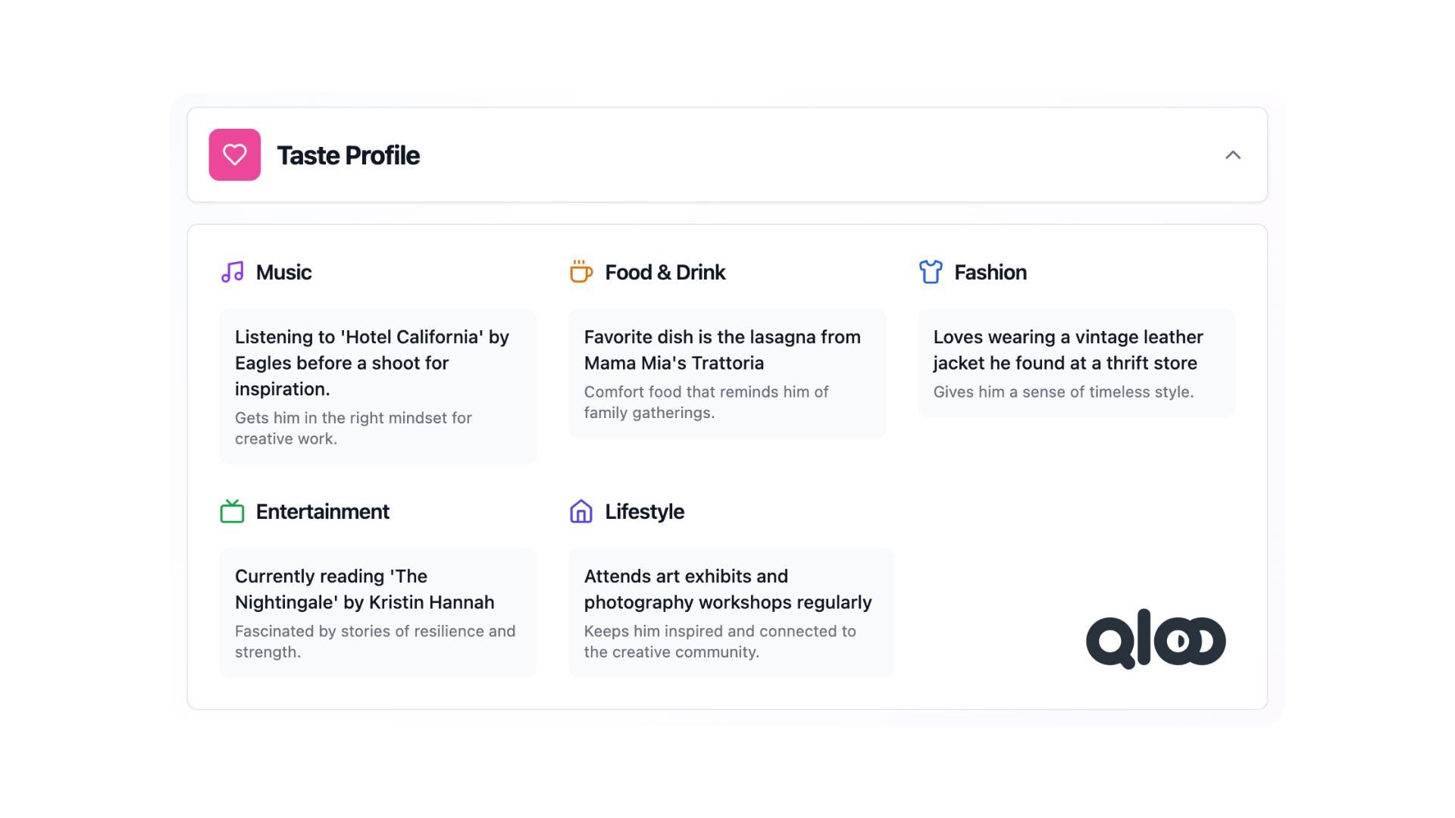Screen dimensions: 1455x818
Task: Click the pink heart Taste Profile icon
Action: coord(234,155)
